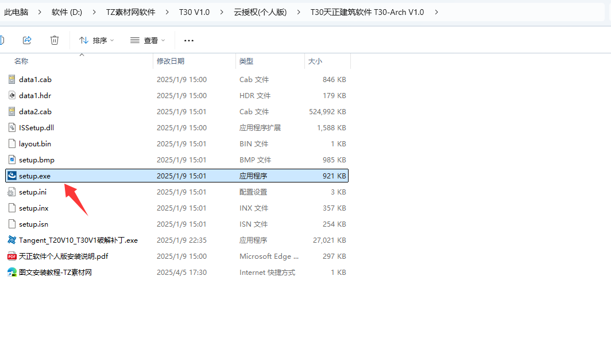
Task: Select the setup.ini file name
Action: coord(33,192)
